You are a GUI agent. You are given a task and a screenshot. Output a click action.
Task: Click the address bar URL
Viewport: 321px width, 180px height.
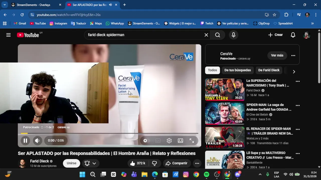[x=68, y=15]
